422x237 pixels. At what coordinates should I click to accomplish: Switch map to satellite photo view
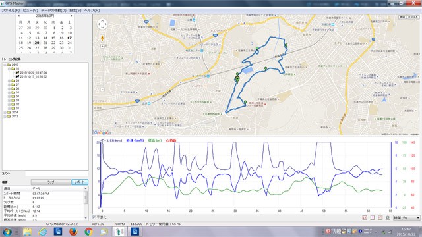[413, 17]
